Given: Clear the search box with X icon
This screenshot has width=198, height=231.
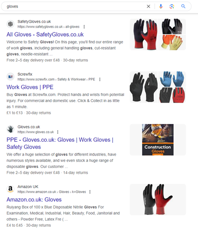Looking at the screenshot, I should 148,6.
